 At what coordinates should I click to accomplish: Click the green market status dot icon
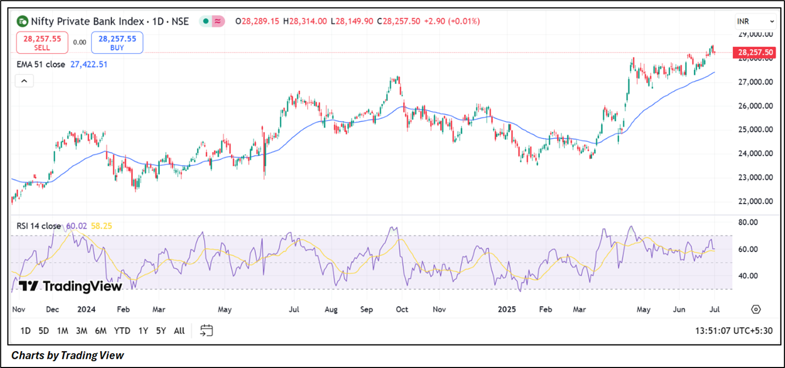coord(205,22)
